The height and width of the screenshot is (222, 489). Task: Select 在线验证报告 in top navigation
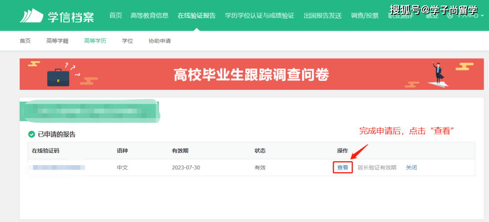tap(197, 16)
